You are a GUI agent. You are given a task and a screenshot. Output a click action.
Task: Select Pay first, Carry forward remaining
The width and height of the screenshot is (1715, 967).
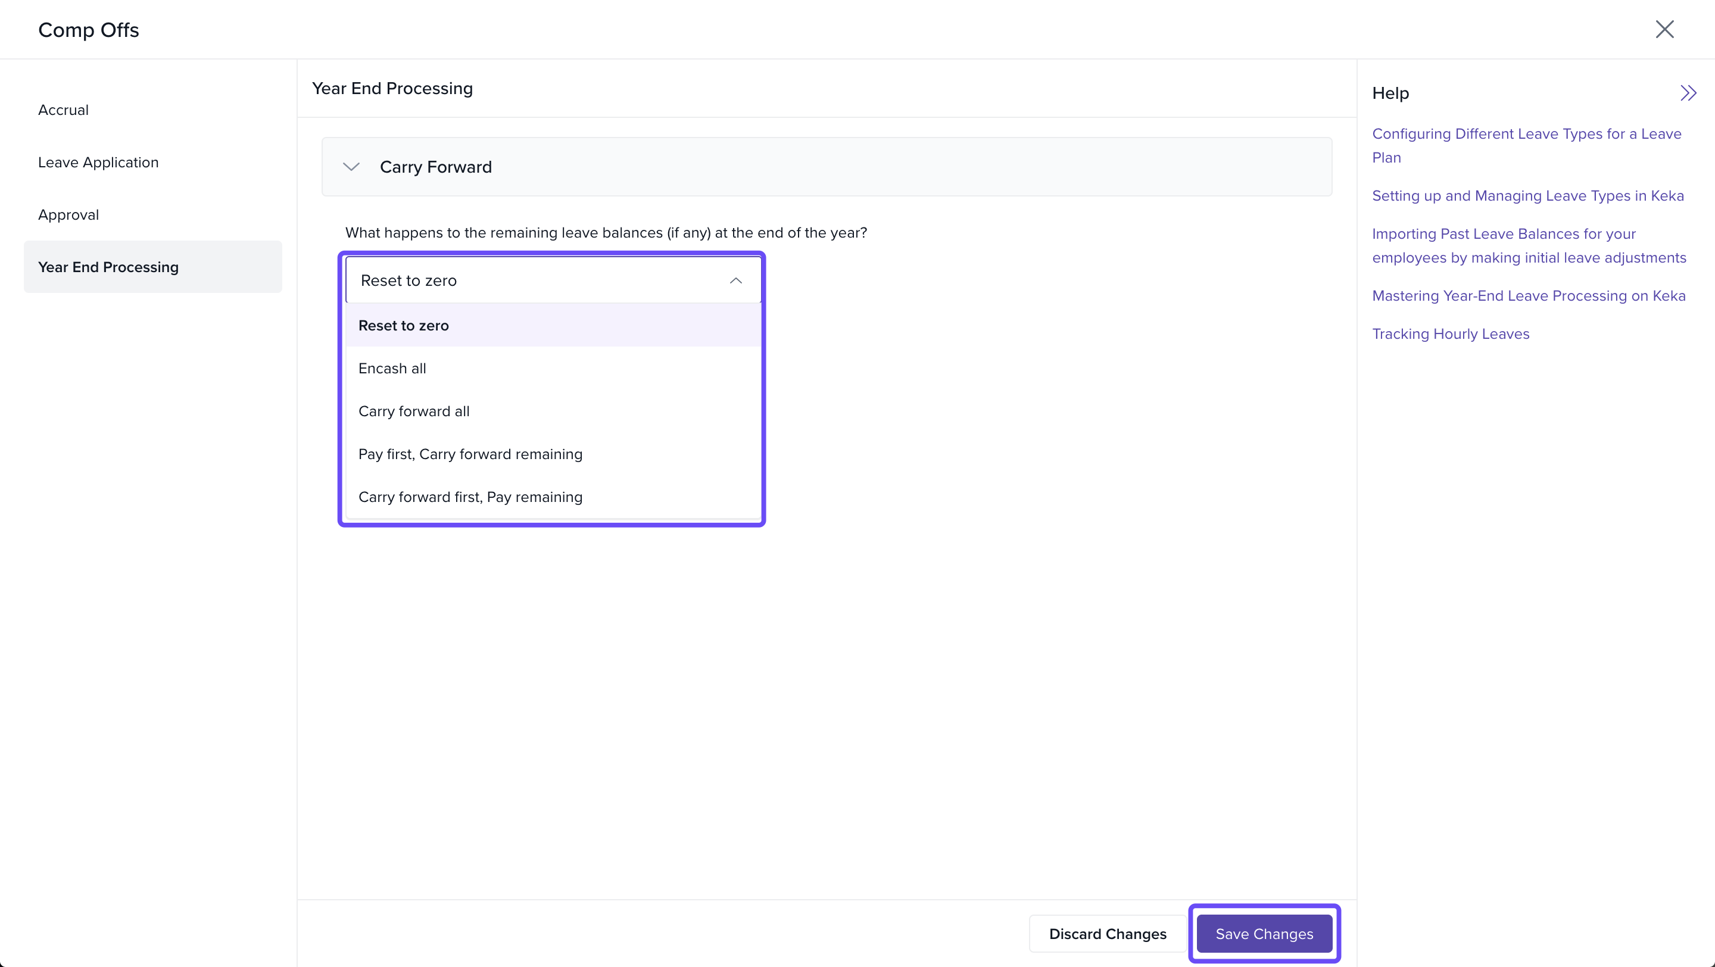(x=470, y=454)
